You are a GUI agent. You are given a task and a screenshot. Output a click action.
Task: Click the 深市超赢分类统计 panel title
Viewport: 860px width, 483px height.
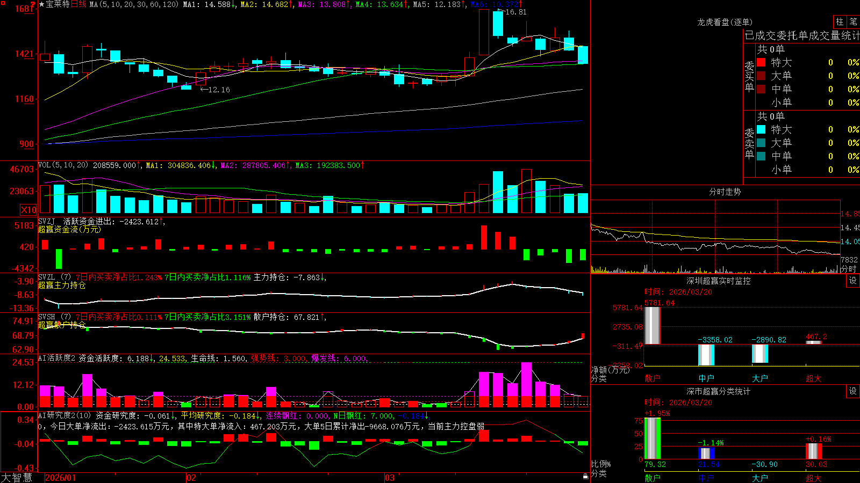tap(719, 391)
